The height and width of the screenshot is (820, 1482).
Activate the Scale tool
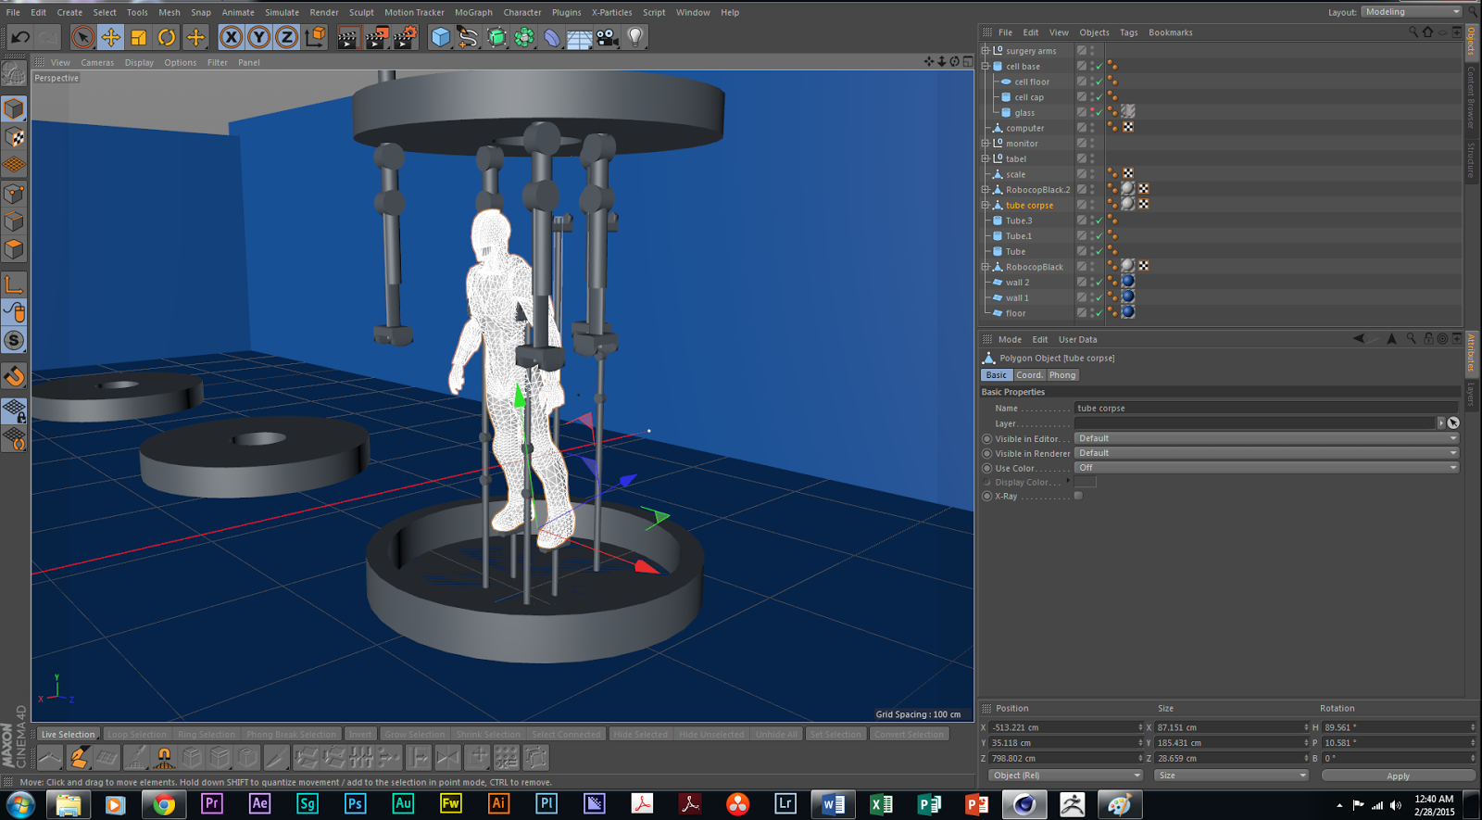[138, 37]
